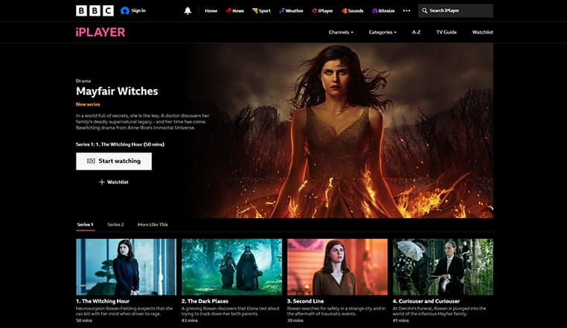Viewport: 567px width, 328px height.
Task: Click the '3. Second Line' title
Action: (306, 301)
